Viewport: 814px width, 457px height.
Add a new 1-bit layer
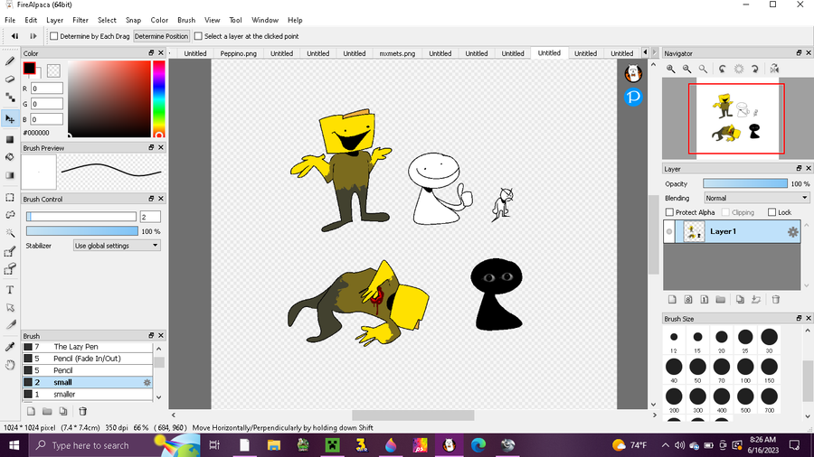[704, 300]
